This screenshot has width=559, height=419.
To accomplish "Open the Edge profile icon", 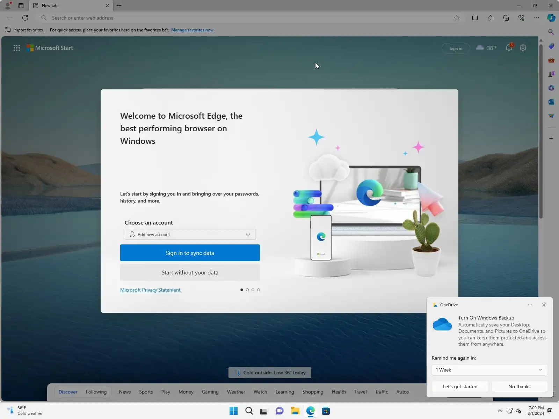I will pos(8,6).
